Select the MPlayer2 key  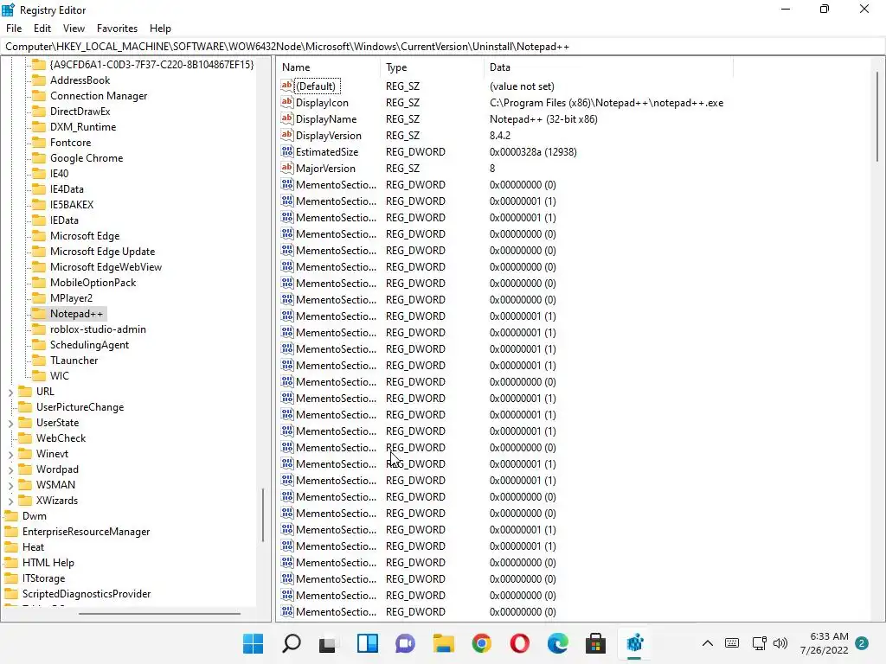click(71, 297)
